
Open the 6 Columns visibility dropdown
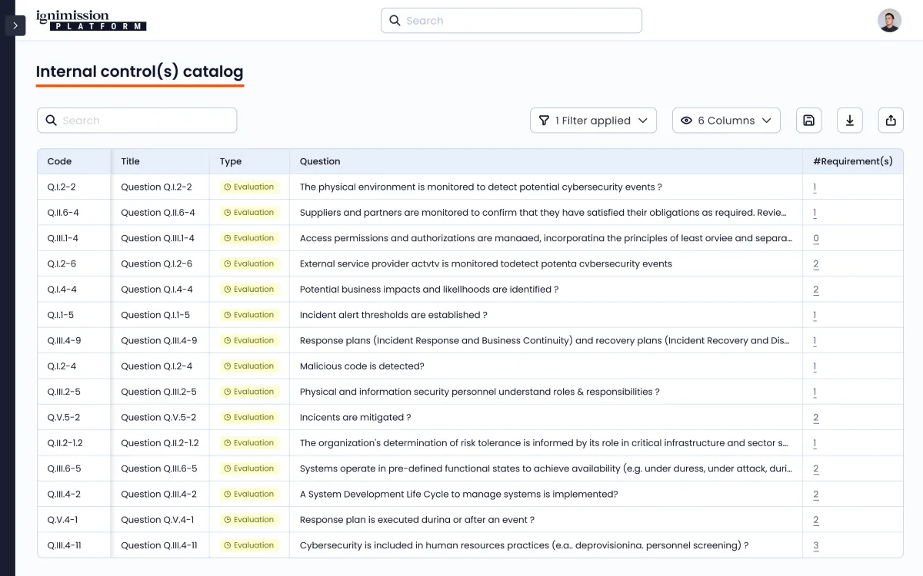point(726,121)
